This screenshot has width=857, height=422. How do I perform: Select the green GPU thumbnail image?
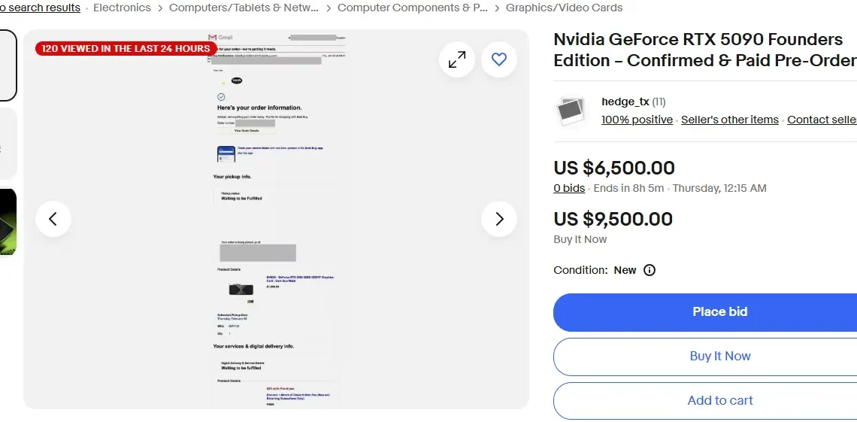tap(8, 222)
